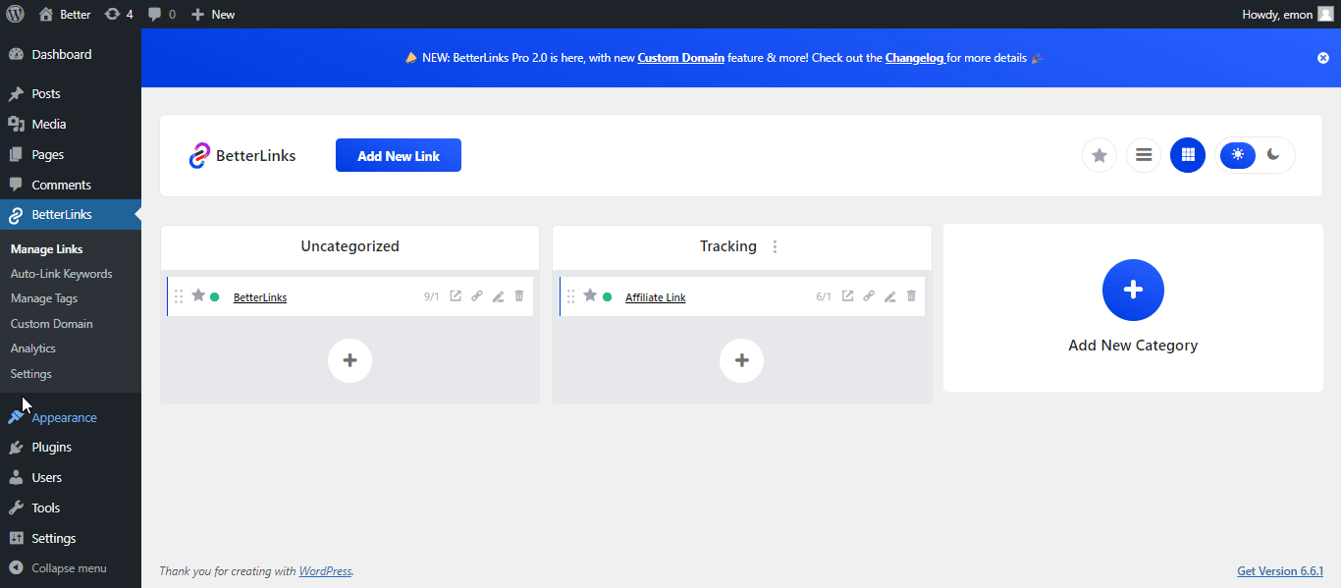
Task: Dismiss the BetterLinks Pro notification banner
Action: tap(1322, 57)
